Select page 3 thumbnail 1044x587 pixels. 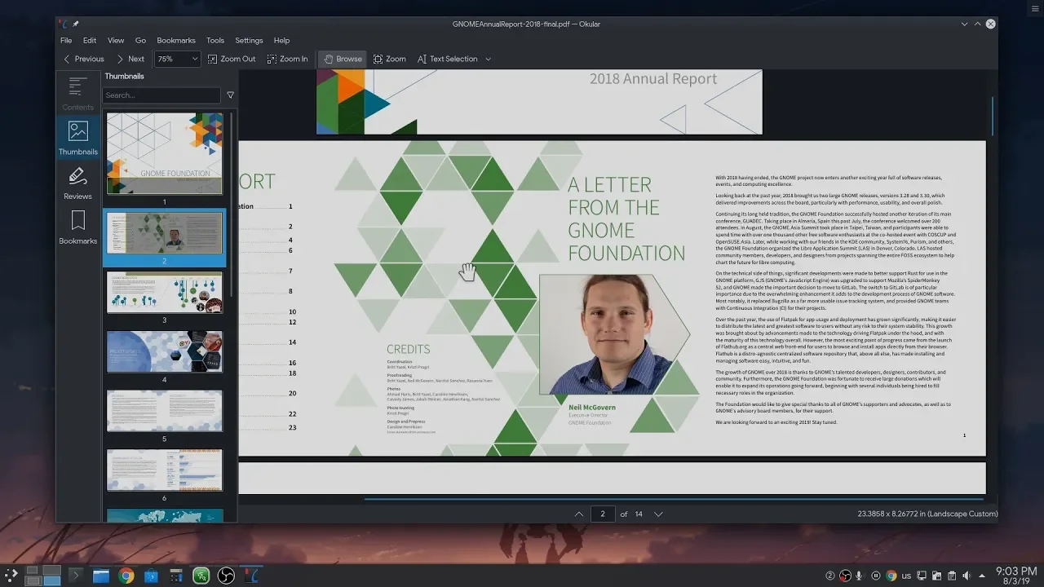[164, 293]
